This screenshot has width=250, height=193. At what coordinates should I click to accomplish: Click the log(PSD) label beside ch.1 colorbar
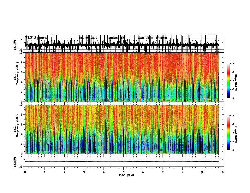tap(236, 82)
